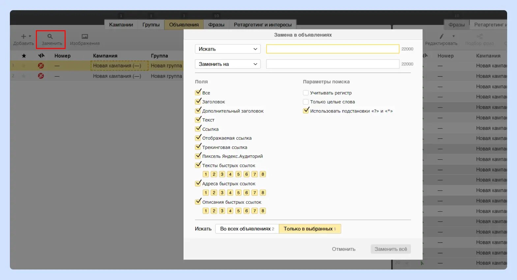Switch to the Группы tab
This screenshot has height=280, width=517.
tap(151, 25)
